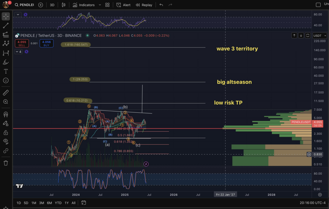Select the forecasting and measurement tool

(6, 53)
